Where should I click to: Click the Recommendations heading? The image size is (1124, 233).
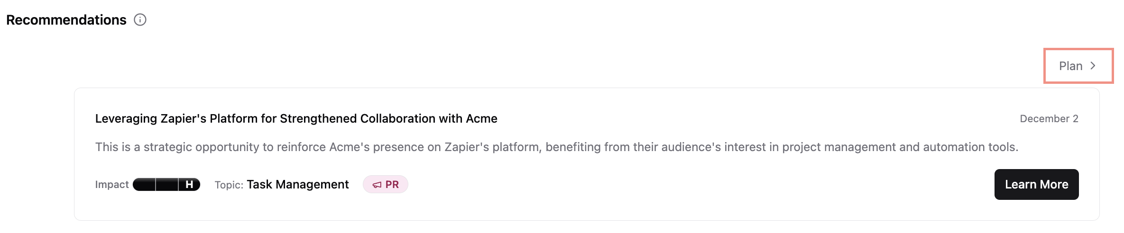point(66,20)
